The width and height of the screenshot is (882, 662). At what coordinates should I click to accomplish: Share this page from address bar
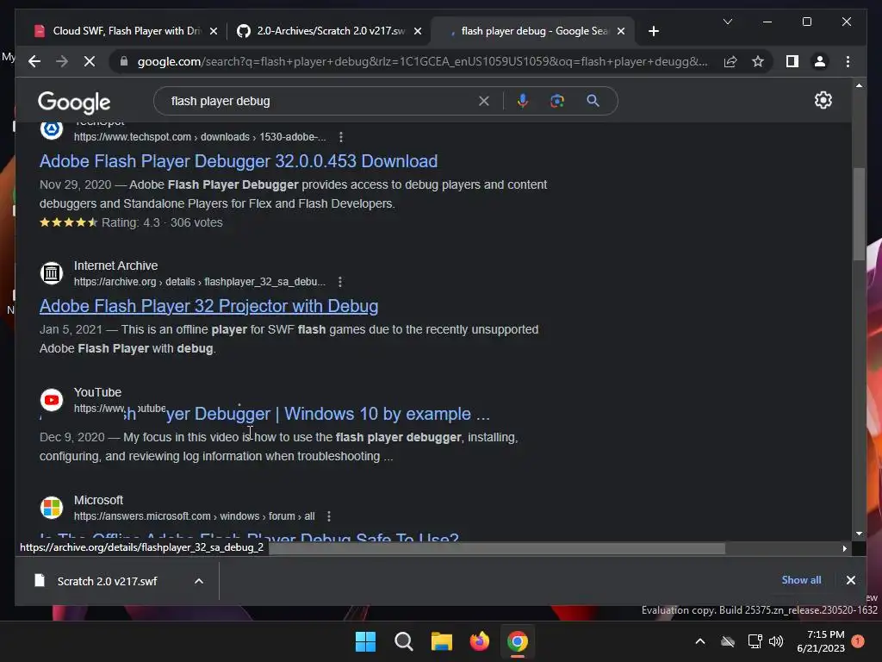click(730, 61)
